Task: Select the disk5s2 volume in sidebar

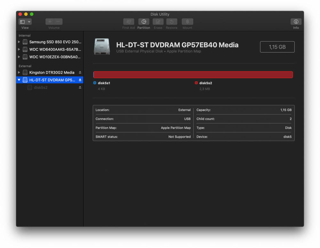Action: tap(50, 88)
